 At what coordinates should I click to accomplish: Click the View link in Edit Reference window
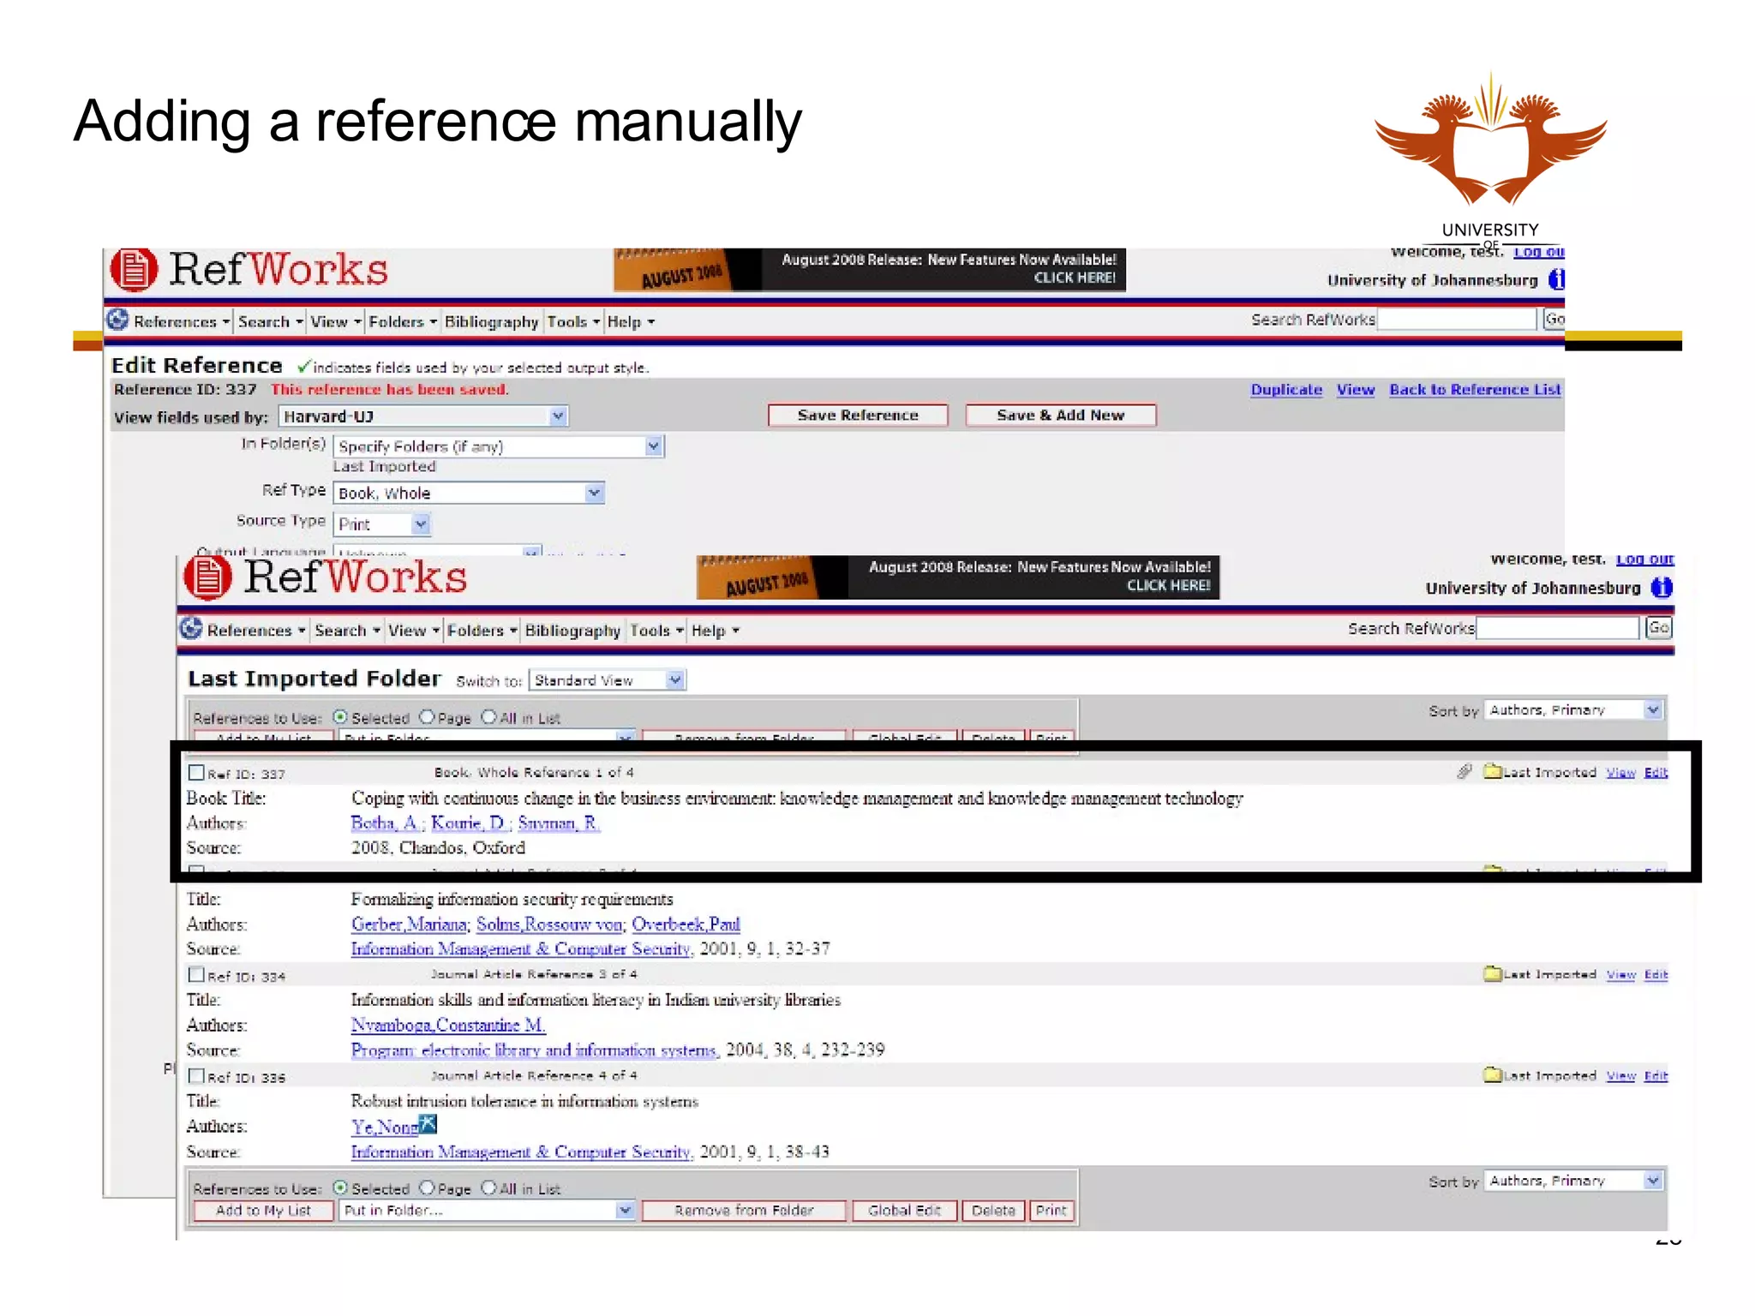pyautogui.click(x=1356, y=390)
